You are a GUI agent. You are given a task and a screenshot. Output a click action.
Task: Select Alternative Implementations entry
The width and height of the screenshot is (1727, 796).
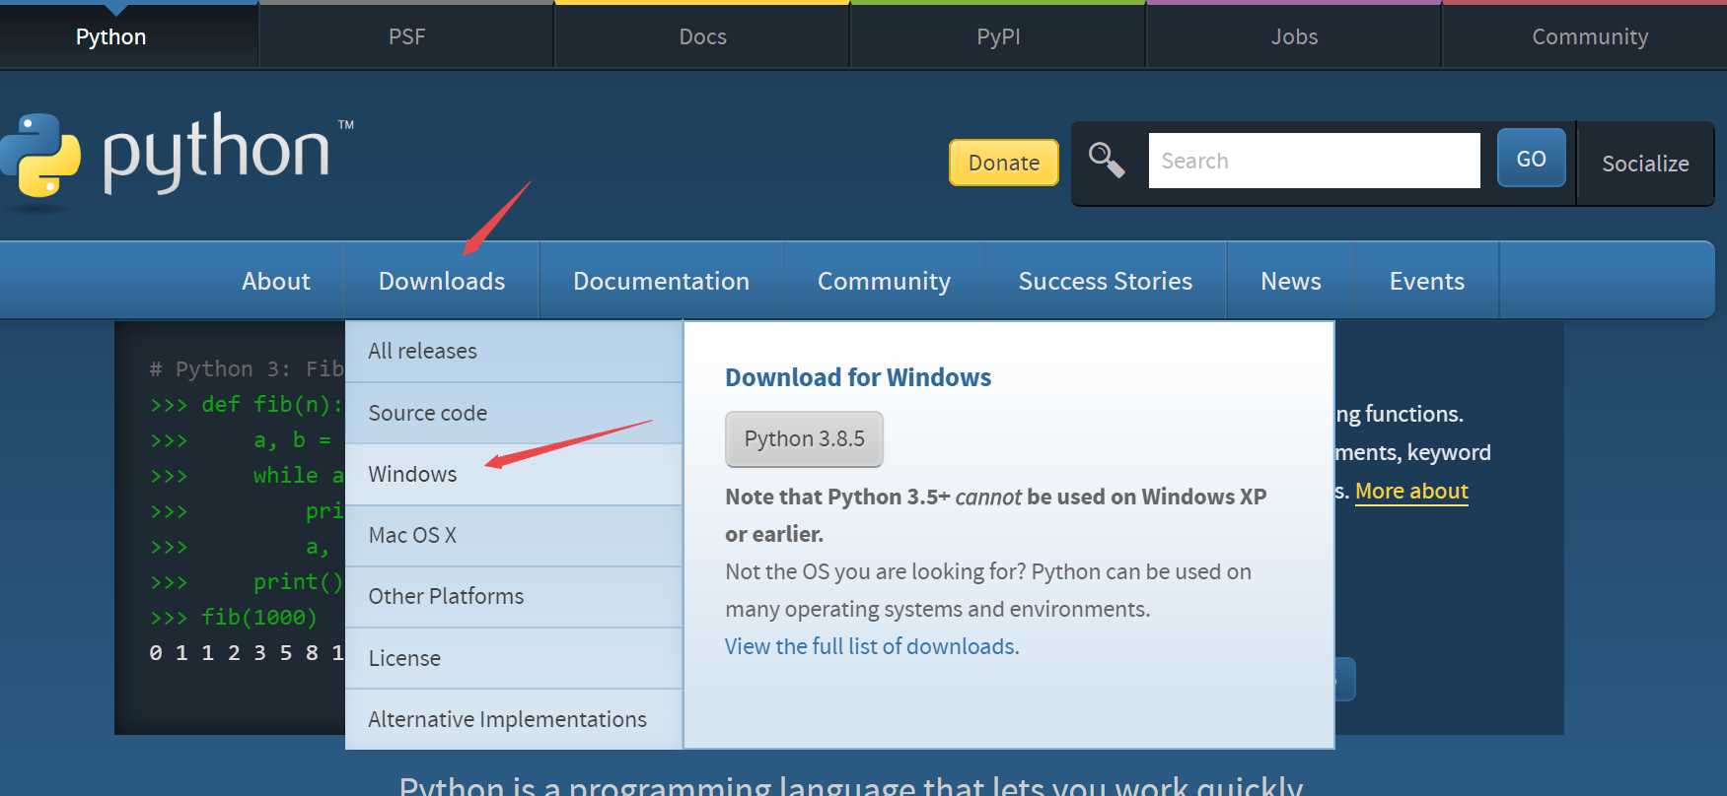pos(514,719)
